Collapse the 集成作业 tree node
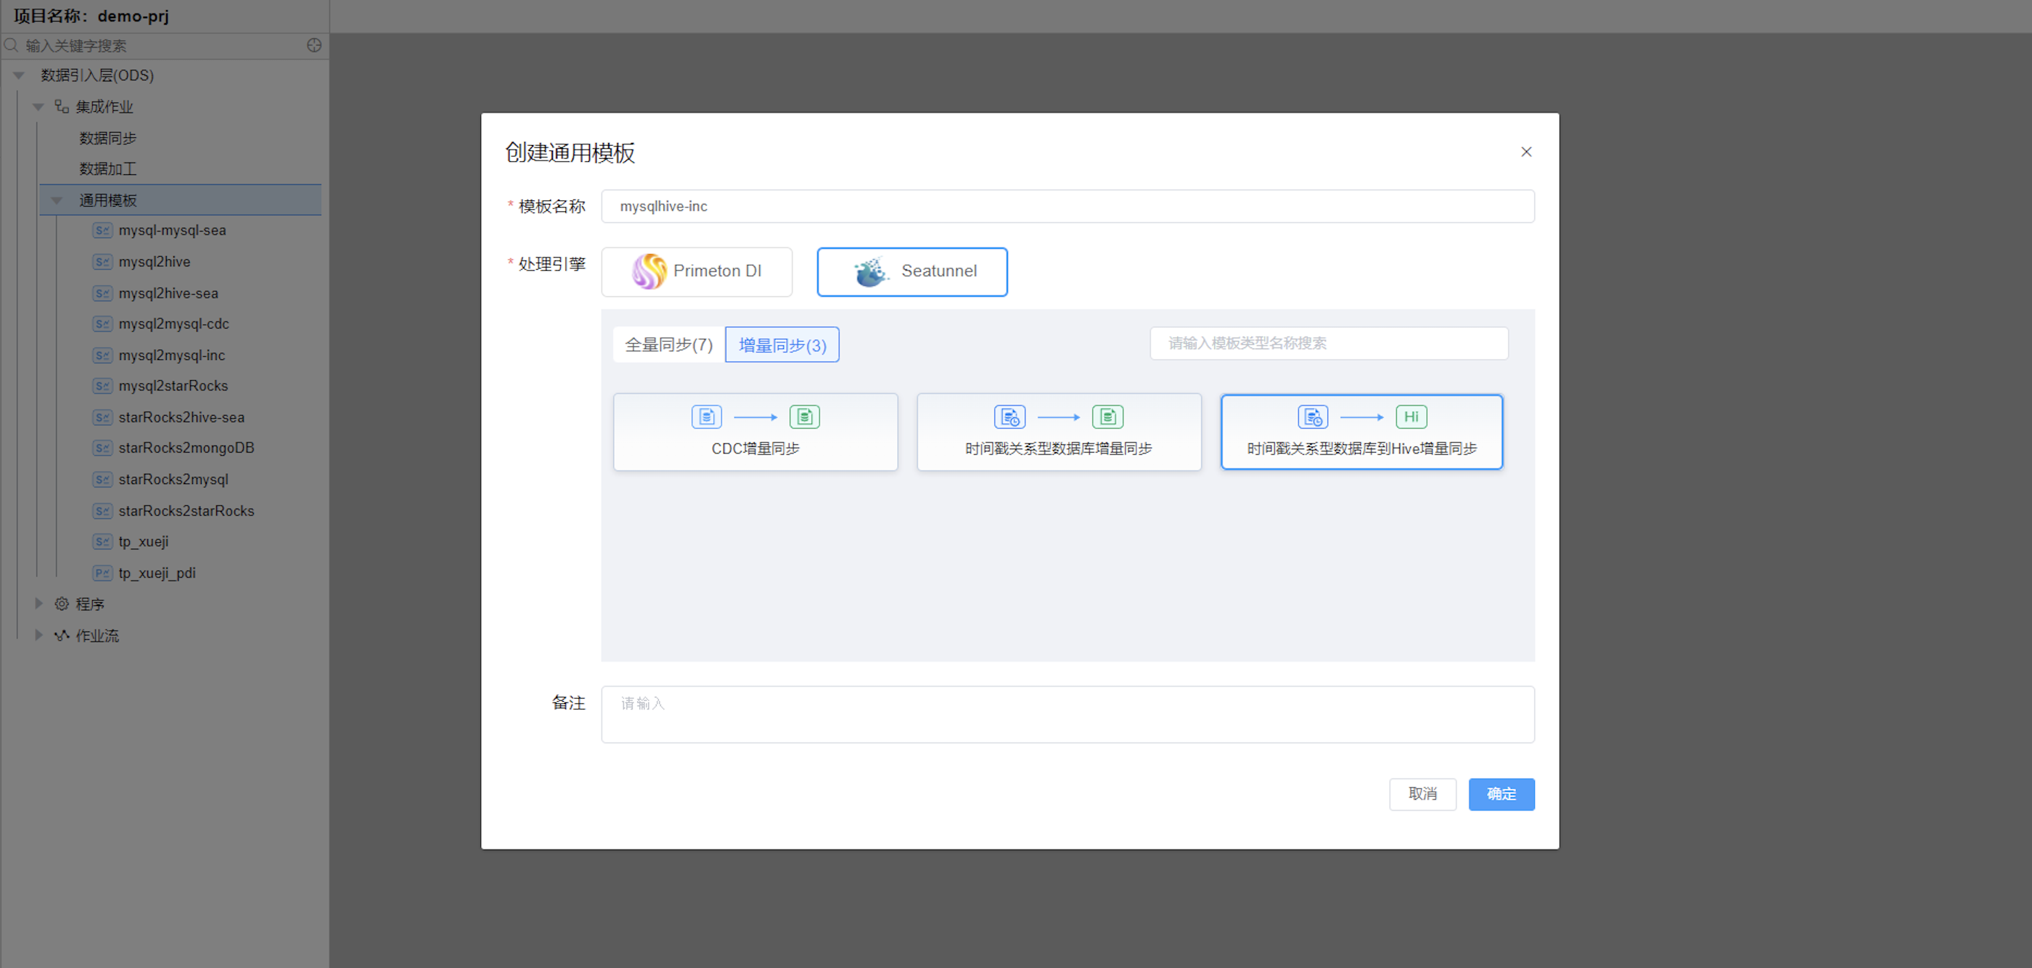2032x968 pixels. point(38,107)
